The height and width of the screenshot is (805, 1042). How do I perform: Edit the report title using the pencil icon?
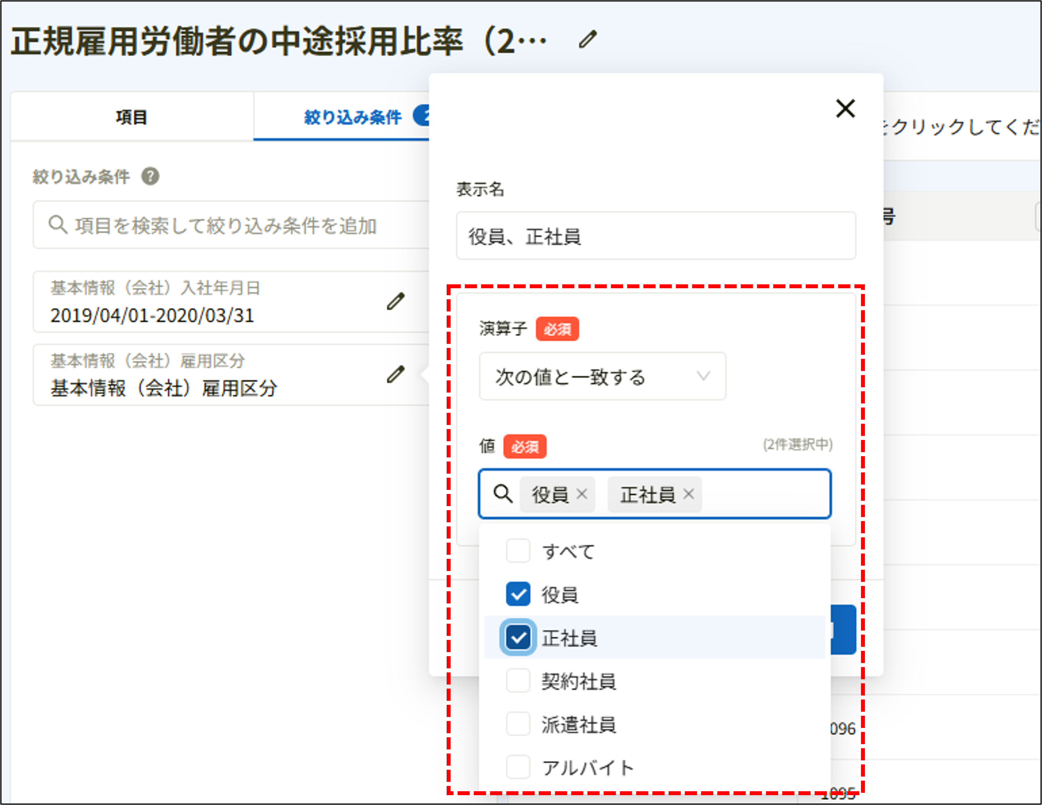point(588,40)
